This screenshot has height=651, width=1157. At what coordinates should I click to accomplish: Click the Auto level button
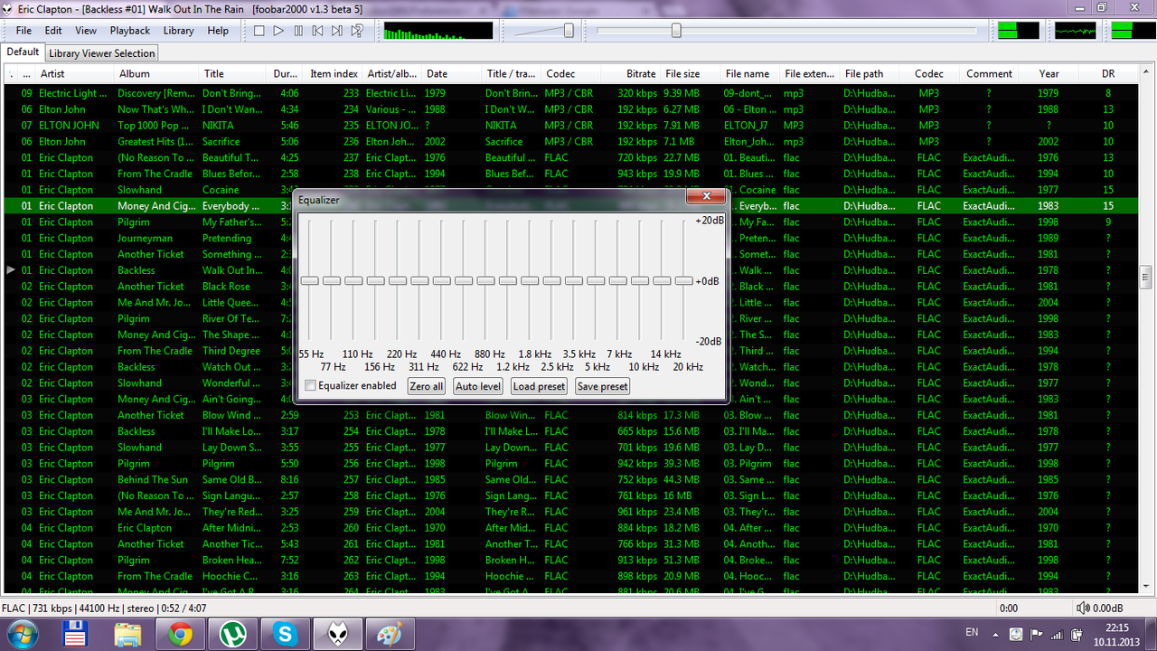pos(478,386)
